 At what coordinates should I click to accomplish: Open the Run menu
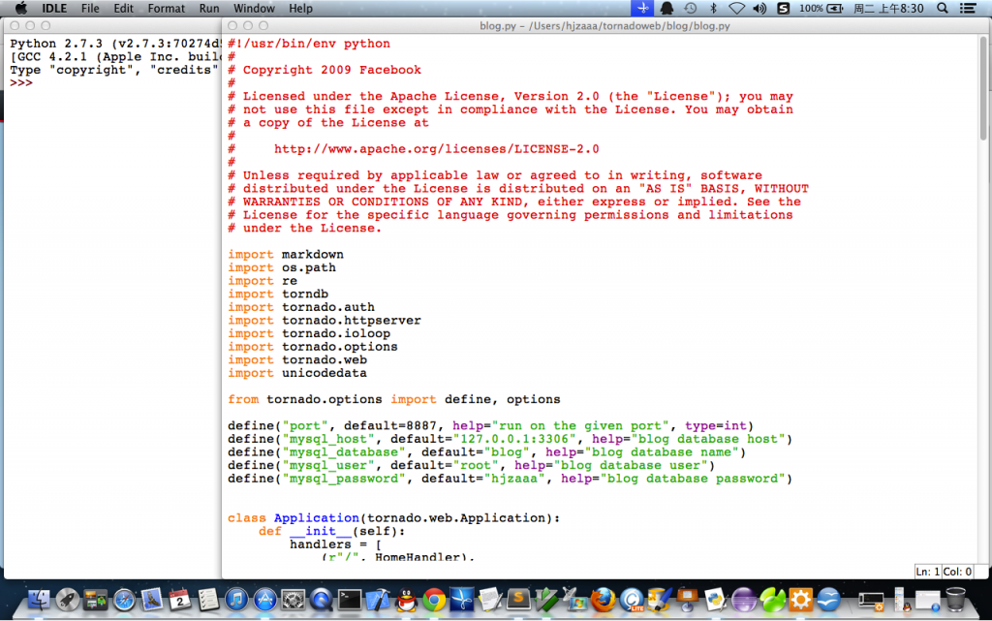(209, 8)
